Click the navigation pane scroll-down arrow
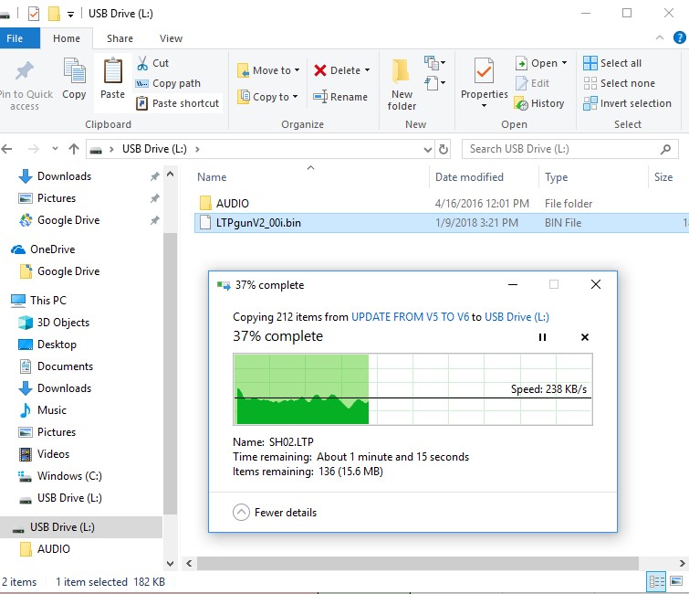 pos(170,563)
